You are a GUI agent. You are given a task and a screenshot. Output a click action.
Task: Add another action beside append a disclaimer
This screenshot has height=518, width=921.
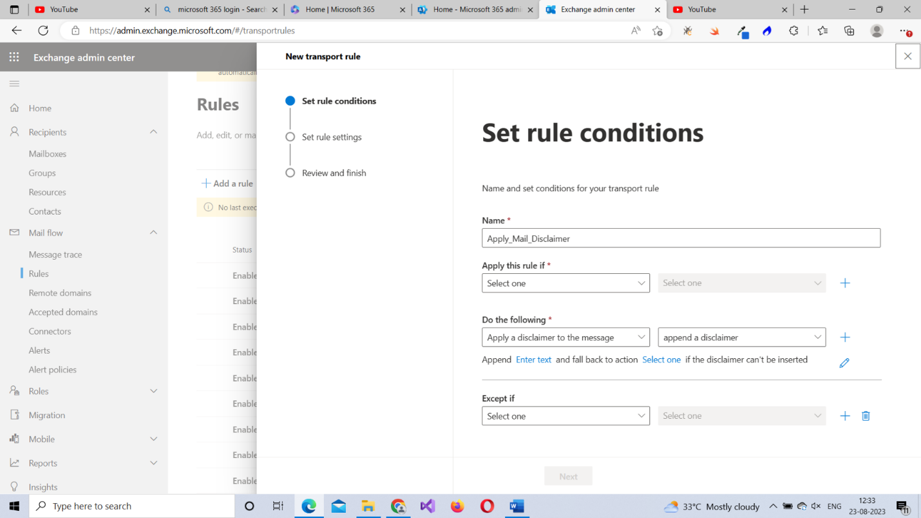(845, 338)
